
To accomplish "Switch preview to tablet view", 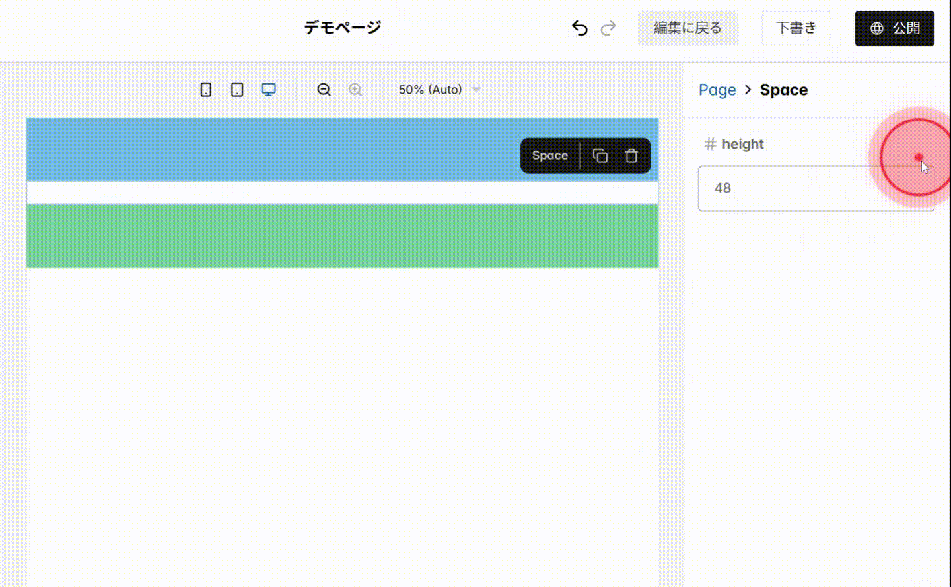I will click(x=236, y=89).
